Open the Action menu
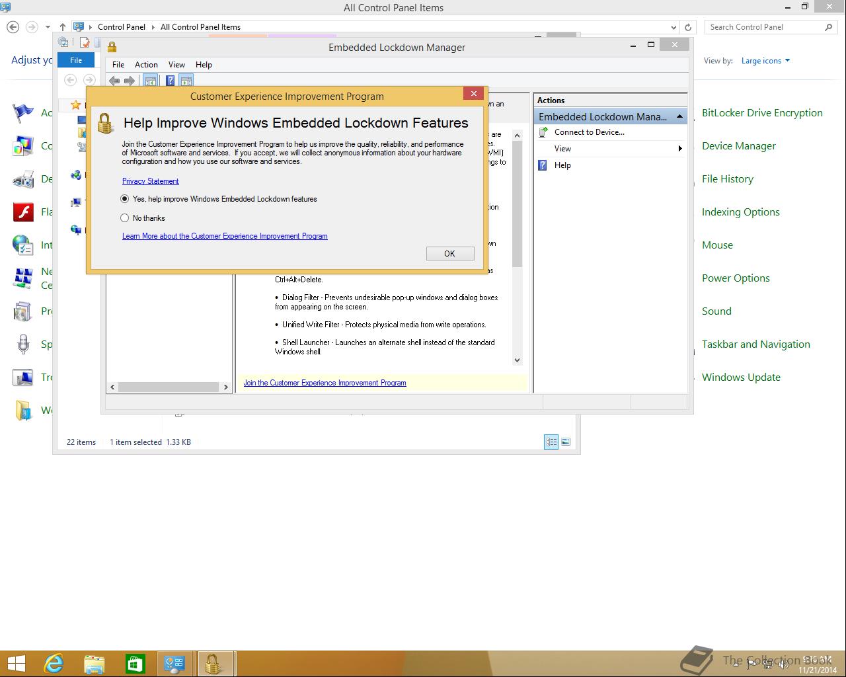 146,65
